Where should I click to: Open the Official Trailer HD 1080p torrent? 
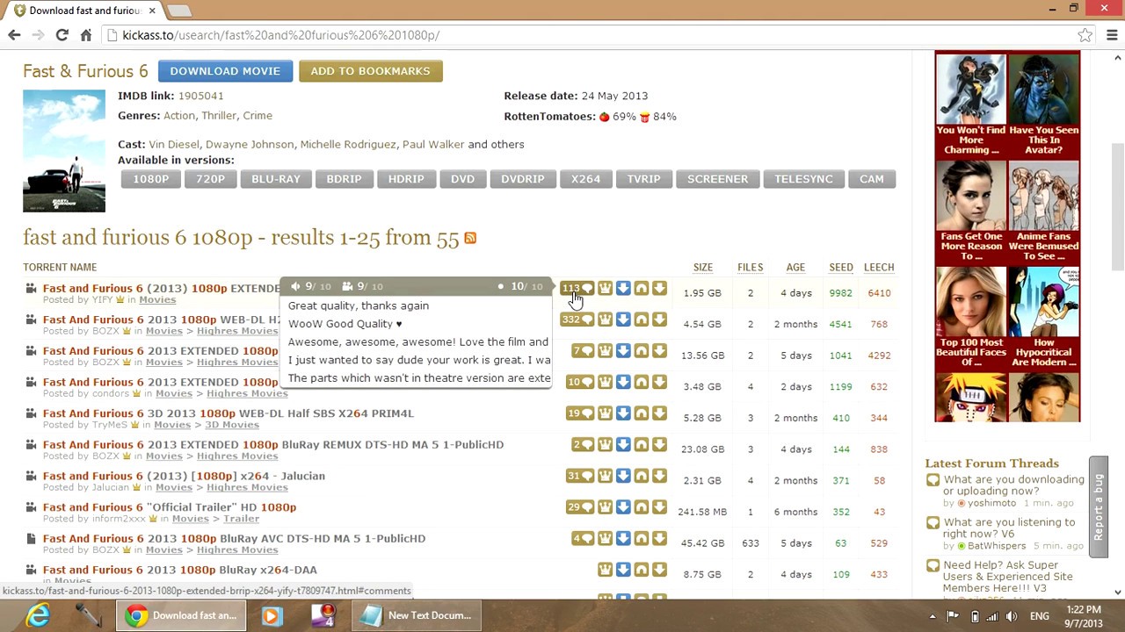click(x=170, y=507)
